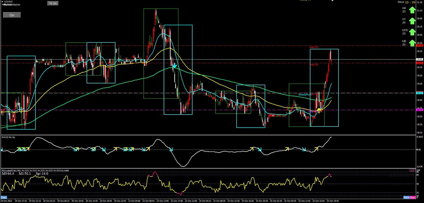Click the M15 green up-arrow indicator
424x203 pixels.
tap(412, 32)
